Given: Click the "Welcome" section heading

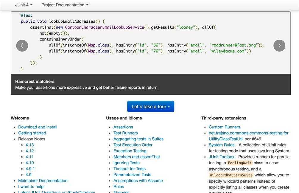Looking at the screenshot, I should coord(20,118).
